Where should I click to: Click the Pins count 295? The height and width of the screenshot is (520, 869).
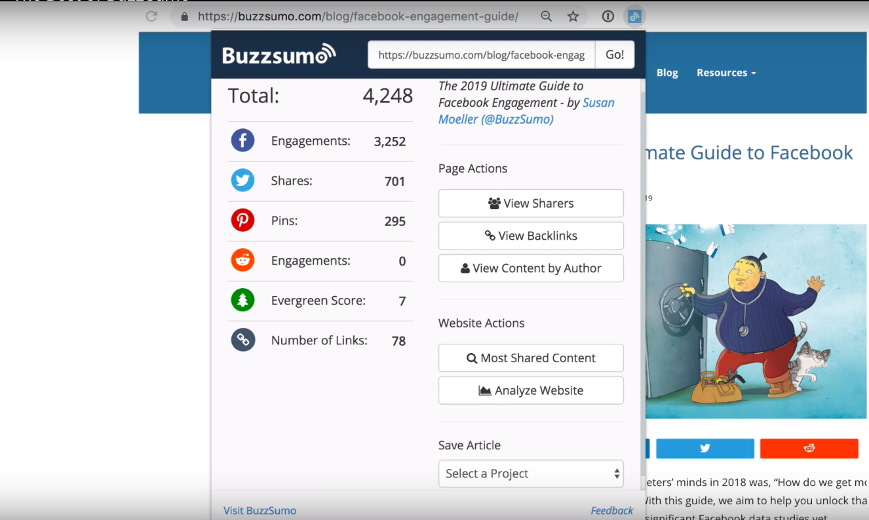[395, 221]
